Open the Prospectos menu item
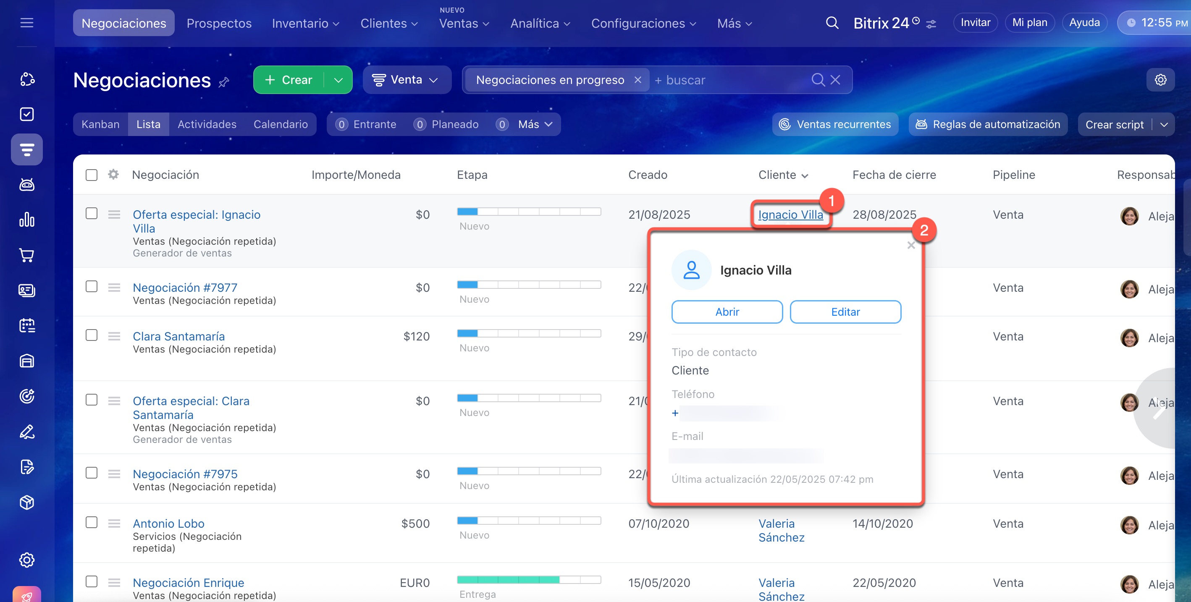The height and width of the screenshot is (602, 1191). click(219, 23)
